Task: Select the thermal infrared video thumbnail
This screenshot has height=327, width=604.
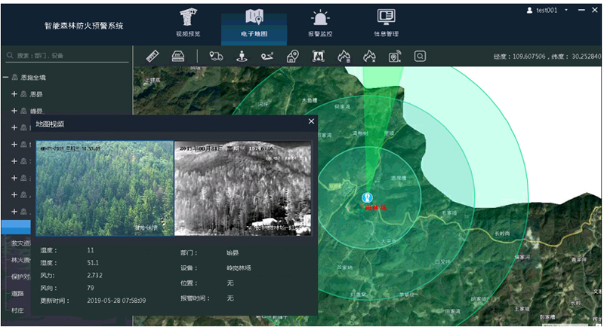Action: (243, 188)
